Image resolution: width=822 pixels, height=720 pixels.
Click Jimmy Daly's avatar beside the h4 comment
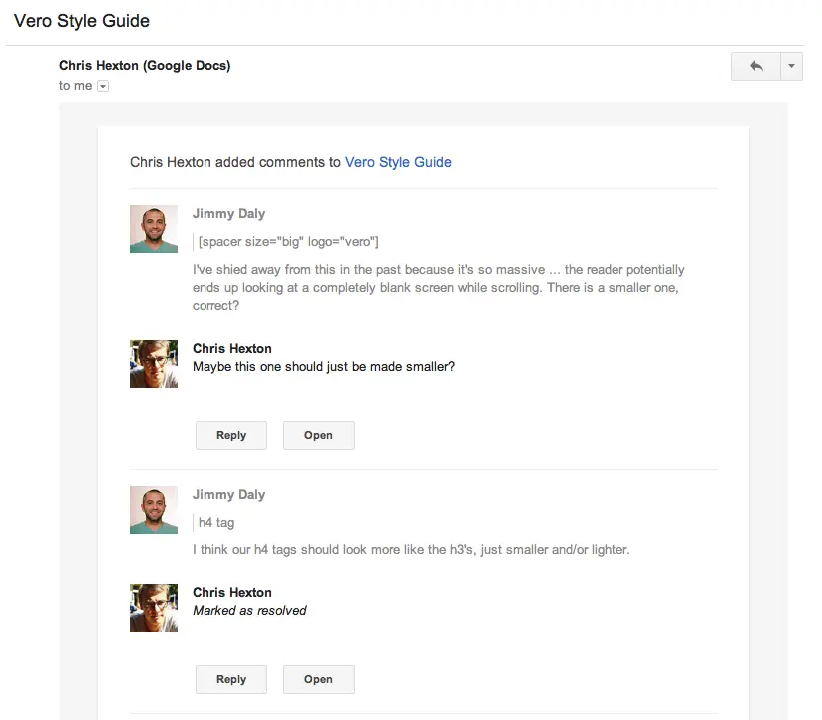coord(153,510)
